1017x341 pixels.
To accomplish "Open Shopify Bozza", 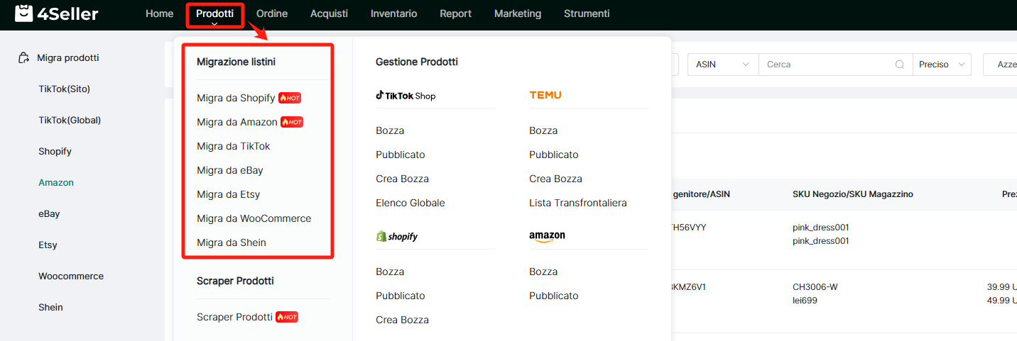I will (x=390, y=272).
